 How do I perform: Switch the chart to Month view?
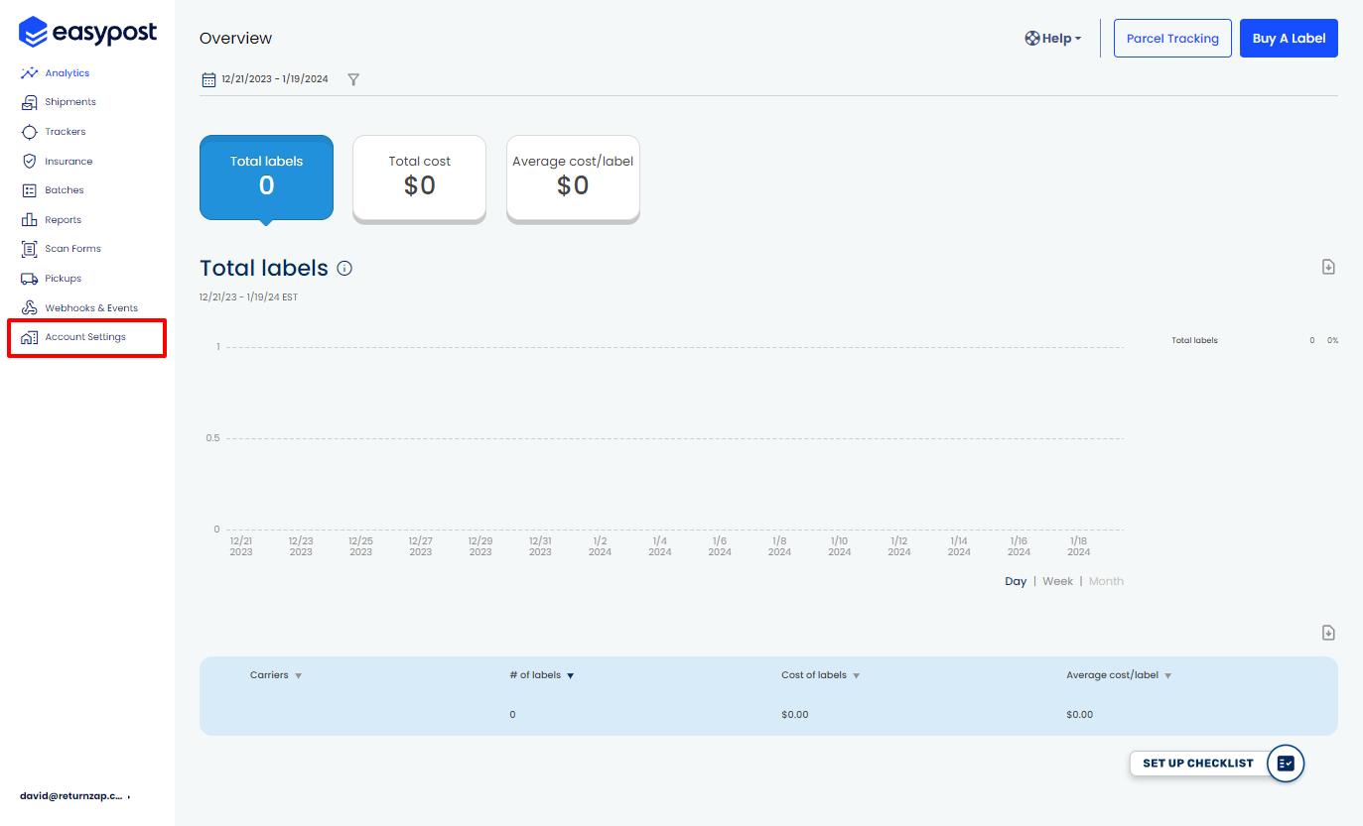[x=1105, y=581]
